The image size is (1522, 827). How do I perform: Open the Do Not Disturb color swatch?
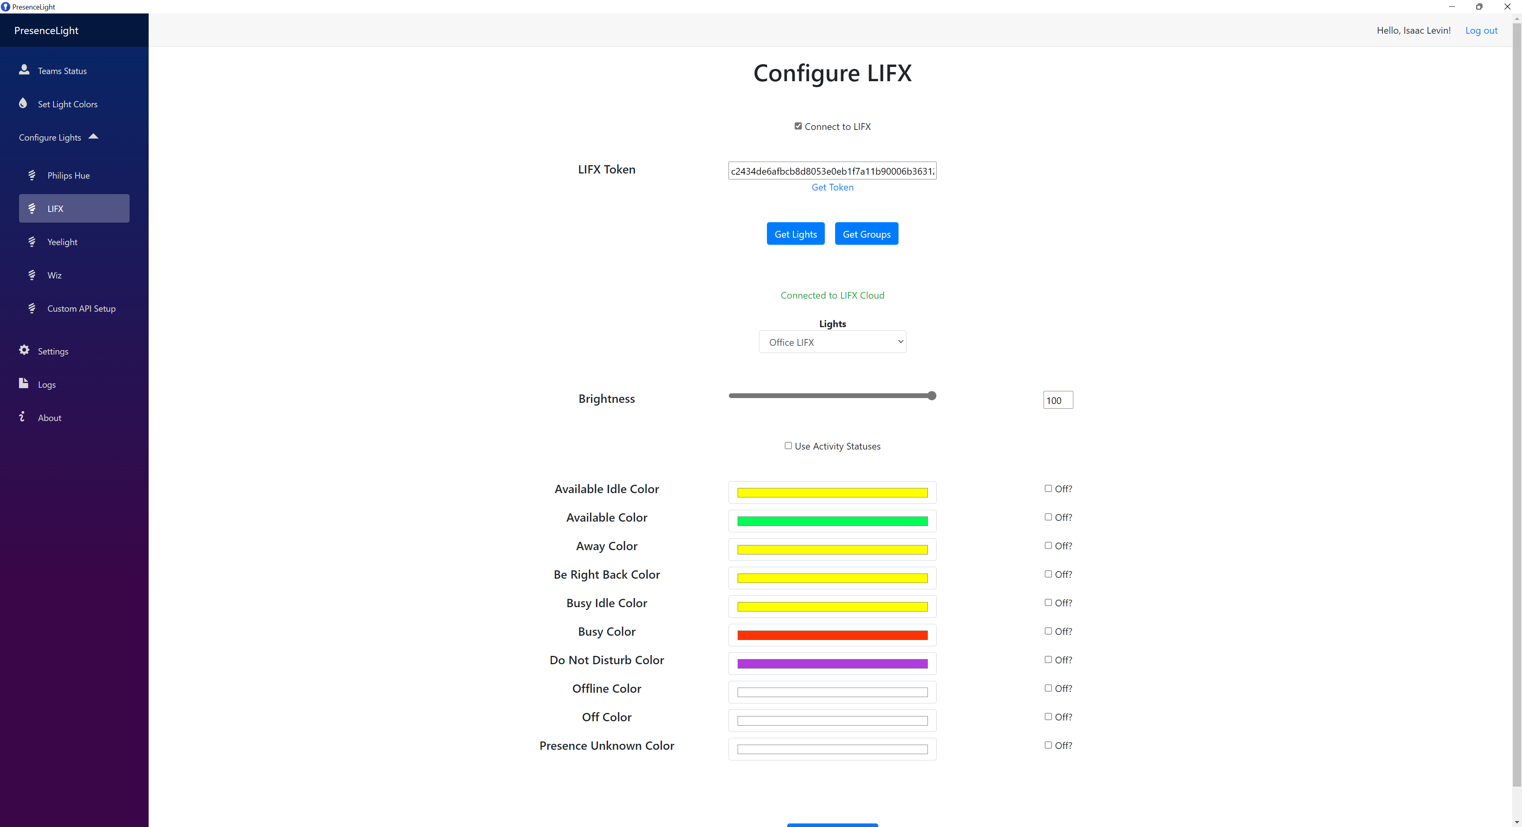(x=832, y=663)
